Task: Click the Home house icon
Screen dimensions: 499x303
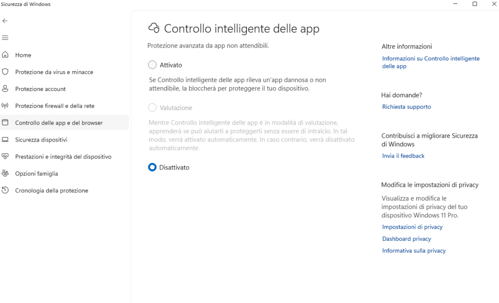Action: click(5, 55)
